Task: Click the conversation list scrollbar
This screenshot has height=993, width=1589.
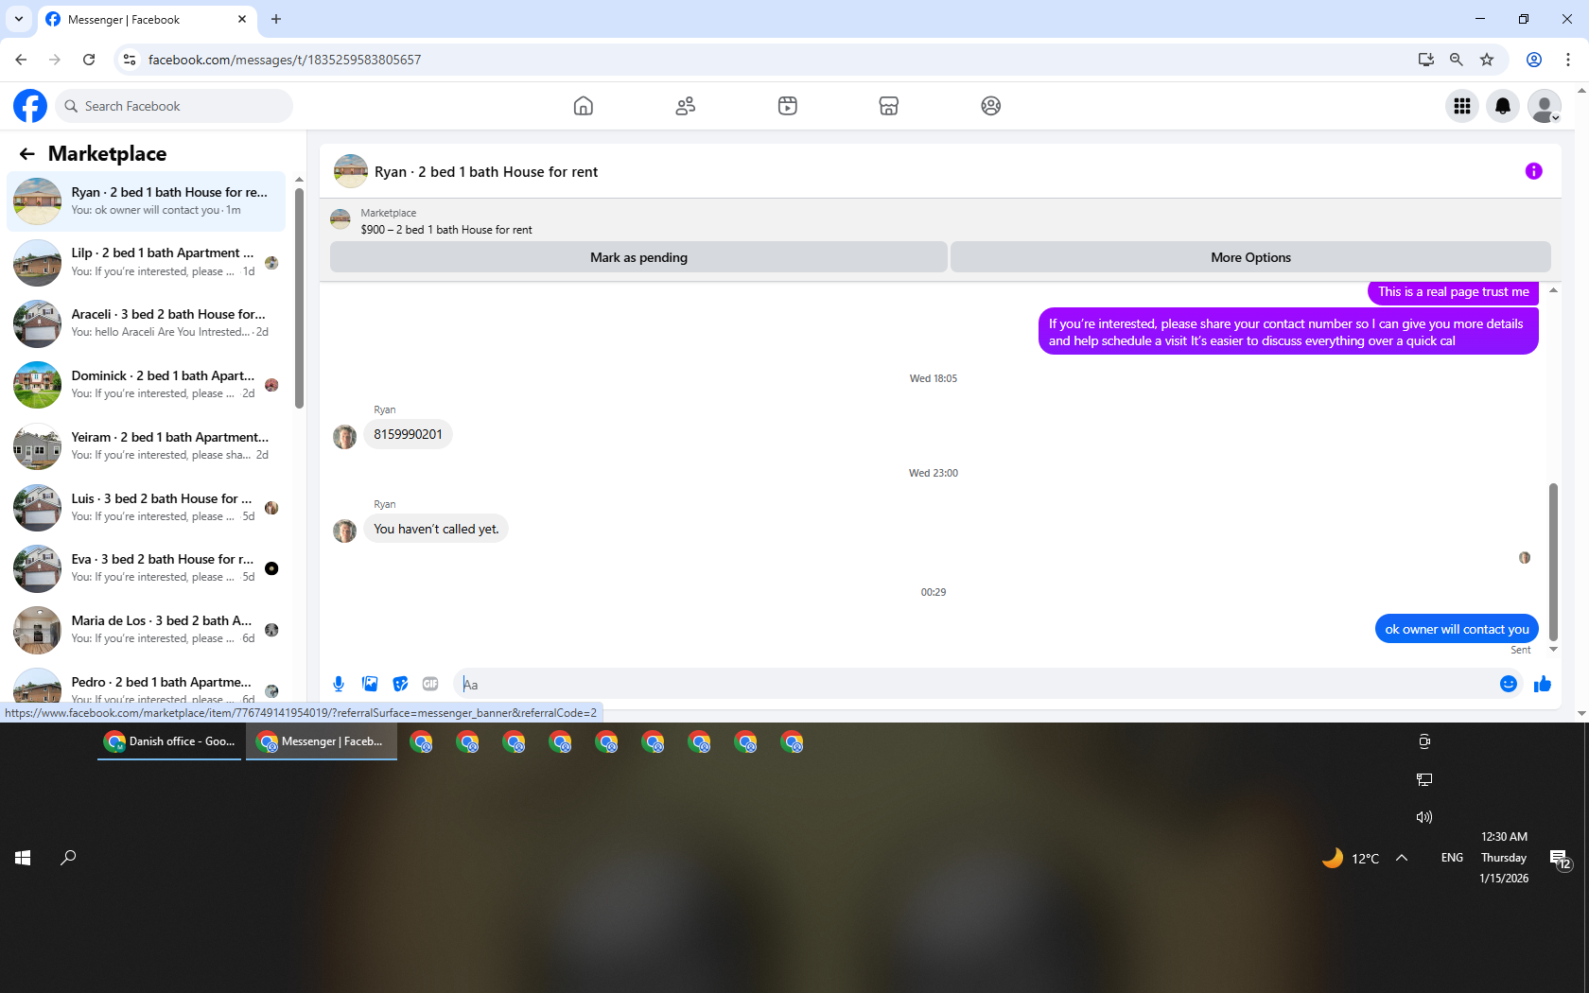Action: coord(299,298)
